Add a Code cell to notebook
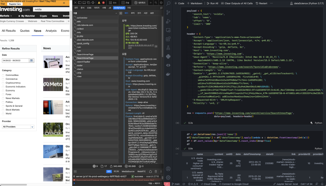326x186 pixels. pos(179,3)
